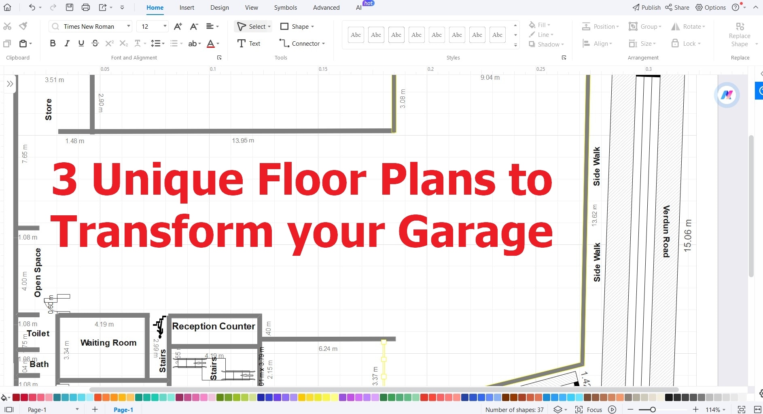Open the Replace Shape tool

pos(740,35)
